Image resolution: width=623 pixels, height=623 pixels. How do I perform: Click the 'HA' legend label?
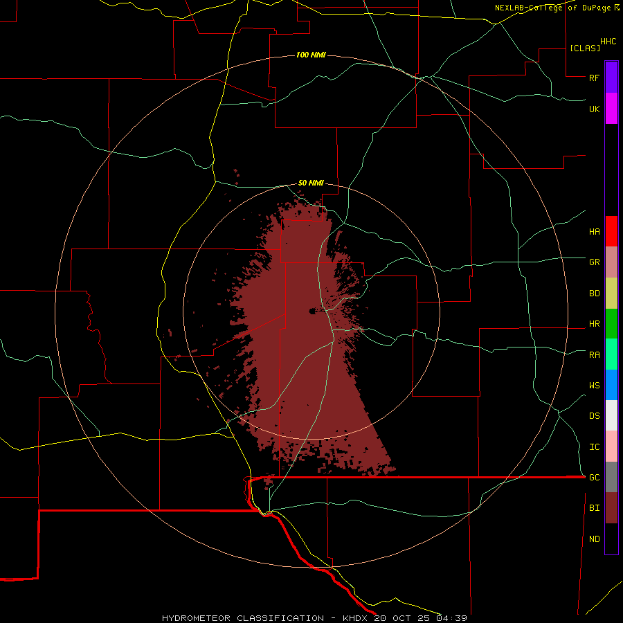(594, 231)
